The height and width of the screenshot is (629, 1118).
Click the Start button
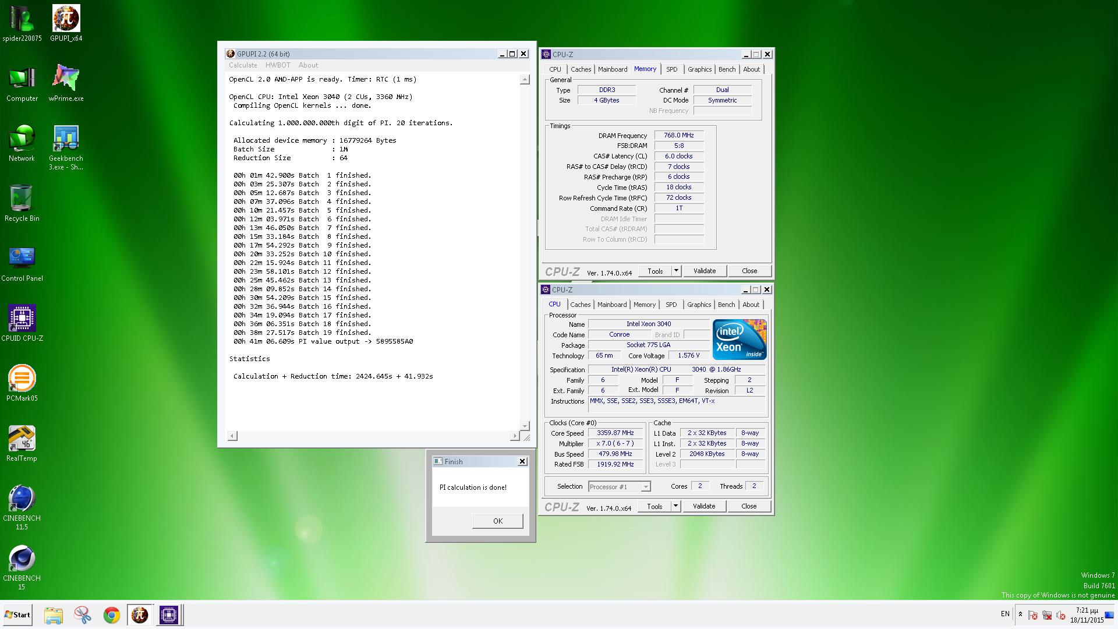[x=17, y=614]
